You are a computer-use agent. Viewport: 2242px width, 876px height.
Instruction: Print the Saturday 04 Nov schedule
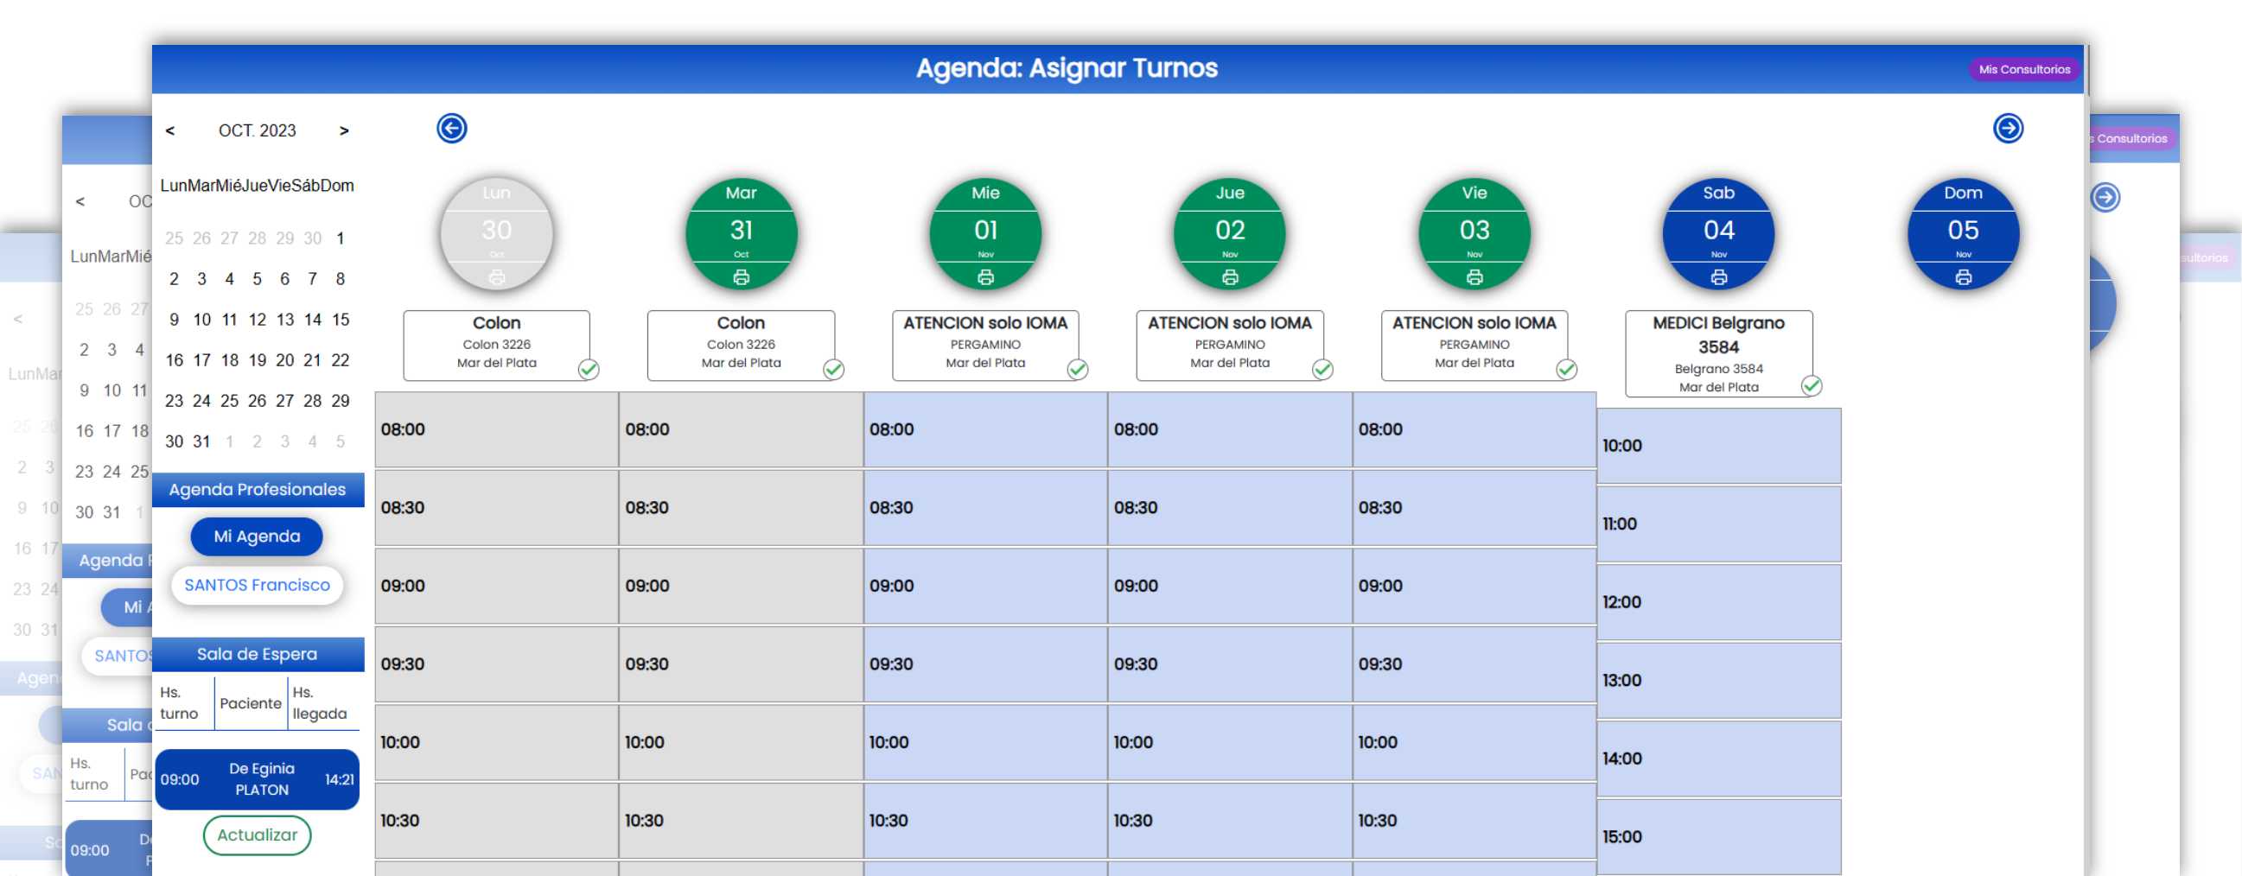(x=1718, y=277)
